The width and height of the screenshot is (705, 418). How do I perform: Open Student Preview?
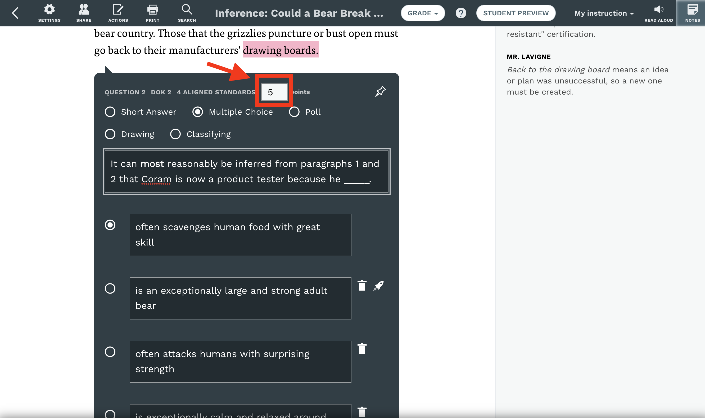[516, 13]
